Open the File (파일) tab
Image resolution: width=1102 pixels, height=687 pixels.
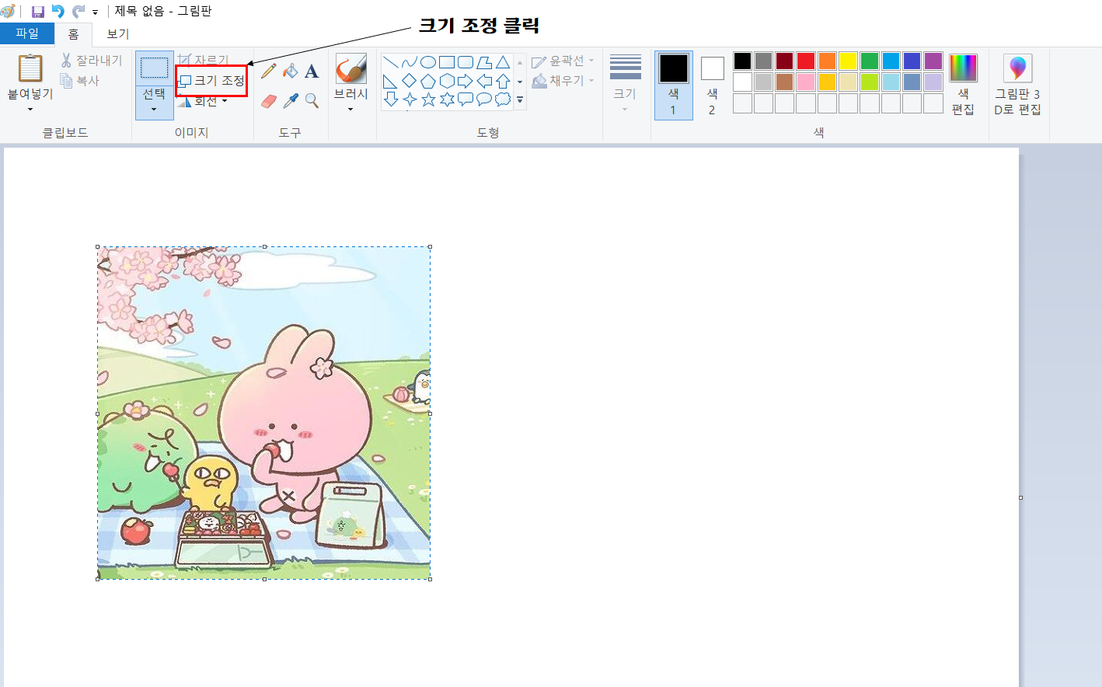[x=27, y=33]
